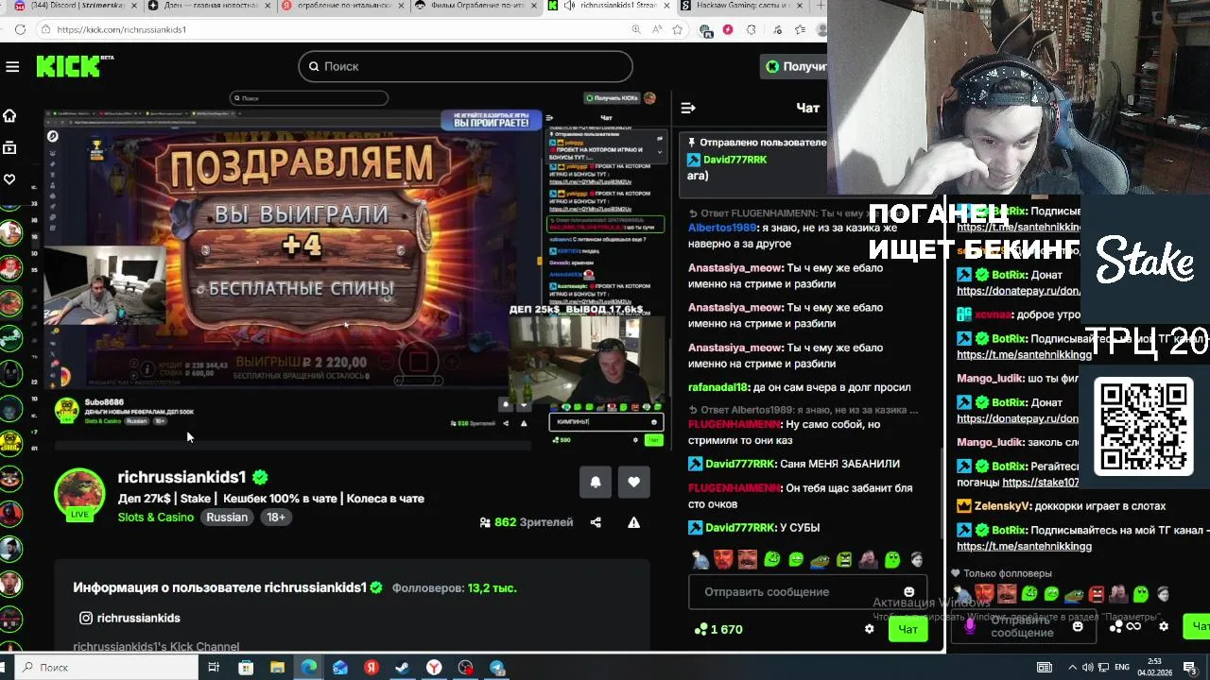Click the first emote in quick emote row
The height and width of the screenshot is (680, 1210).
[x=700, y=559]
